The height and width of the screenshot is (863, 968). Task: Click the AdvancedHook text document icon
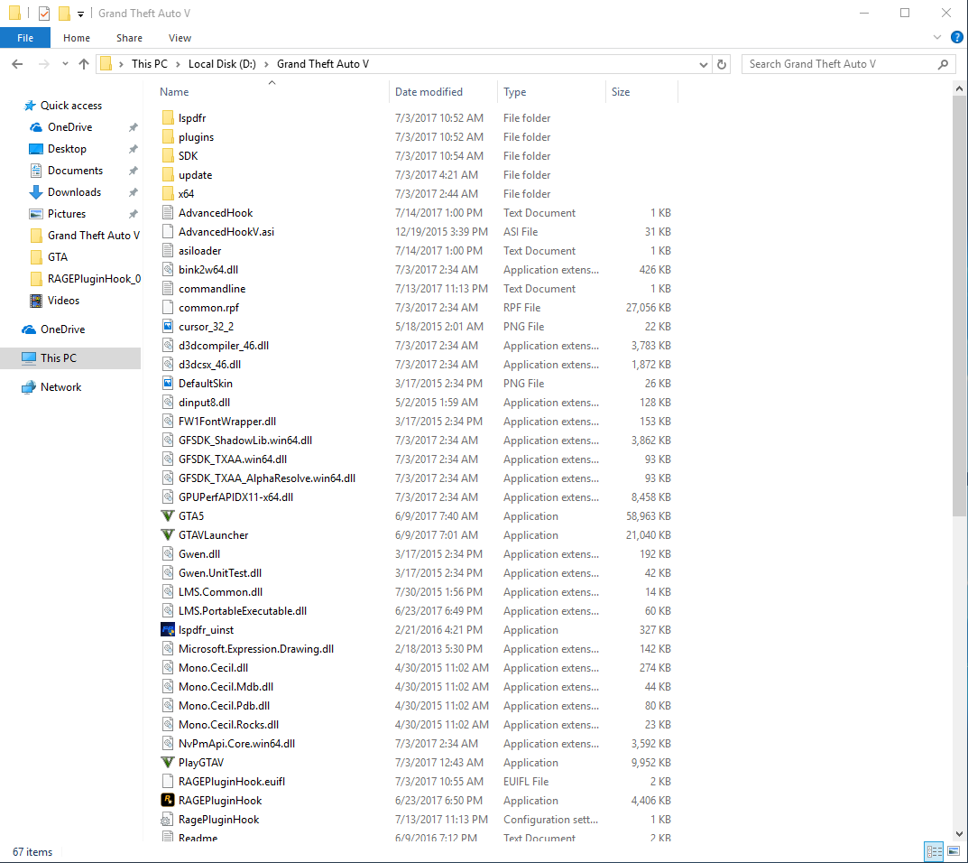167,212
